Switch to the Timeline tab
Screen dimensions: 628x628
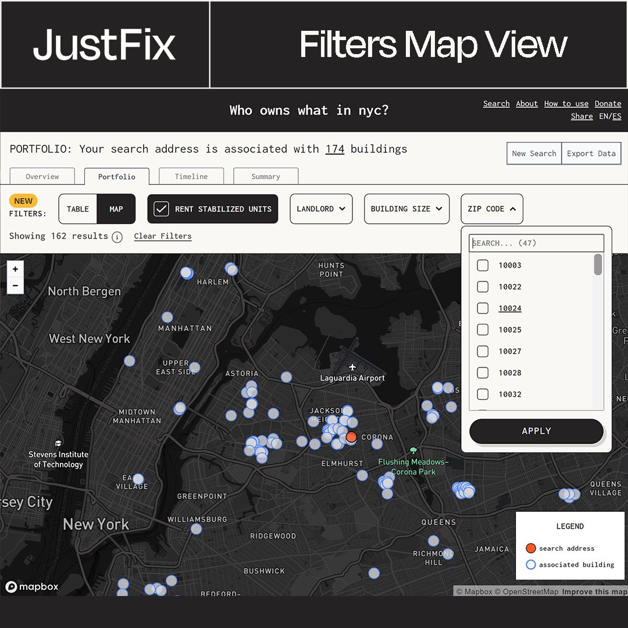click(x=191, y=176)
